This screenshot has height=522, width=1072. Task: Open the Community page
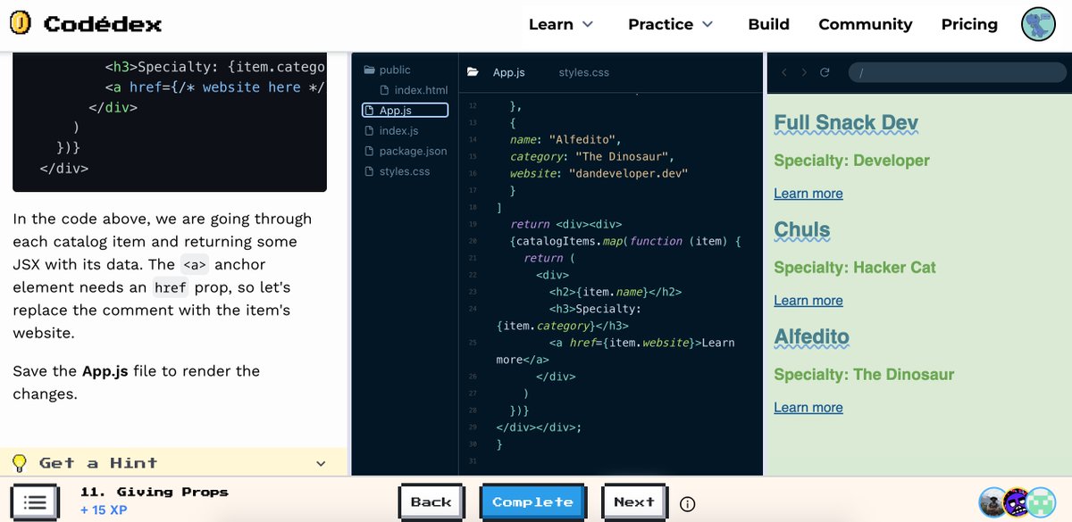866,24
